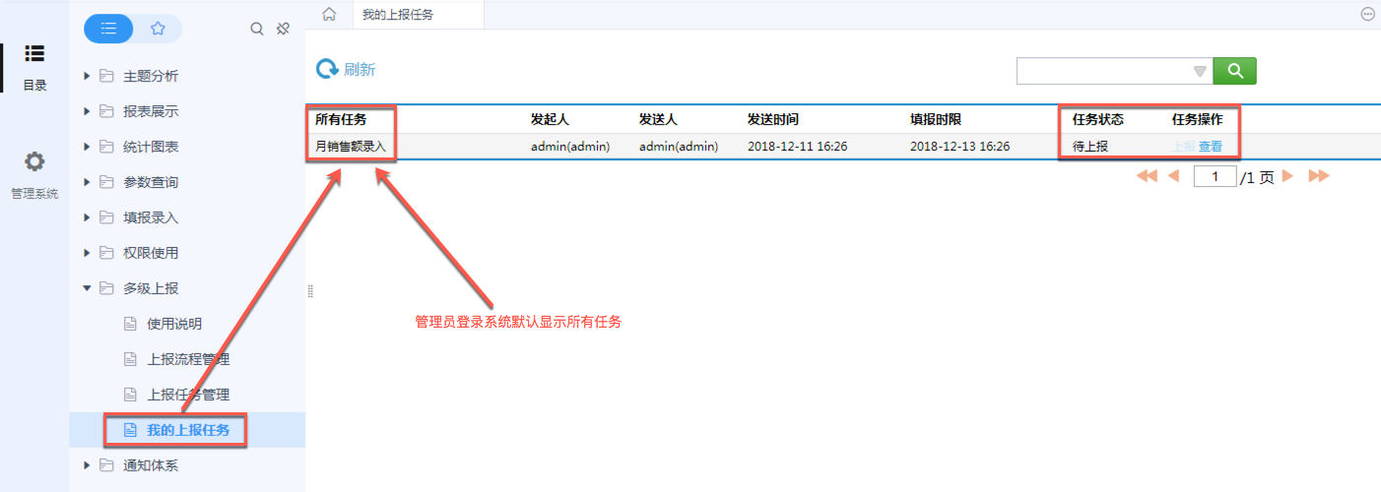This screenshot has width=1381, height=492.
Task: Click the 任务操作 column header
Action: tap(1197, 119)
